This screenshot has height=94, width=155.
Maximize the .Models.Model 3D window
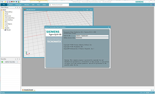87,10
